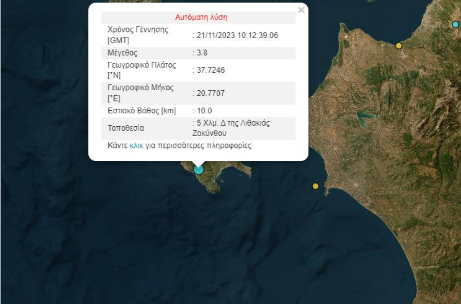This screenshot has height=304, width=461.
Task: Click the large cyan epicenter marker on Zakynthos
Action: click(x=199, y=169)
